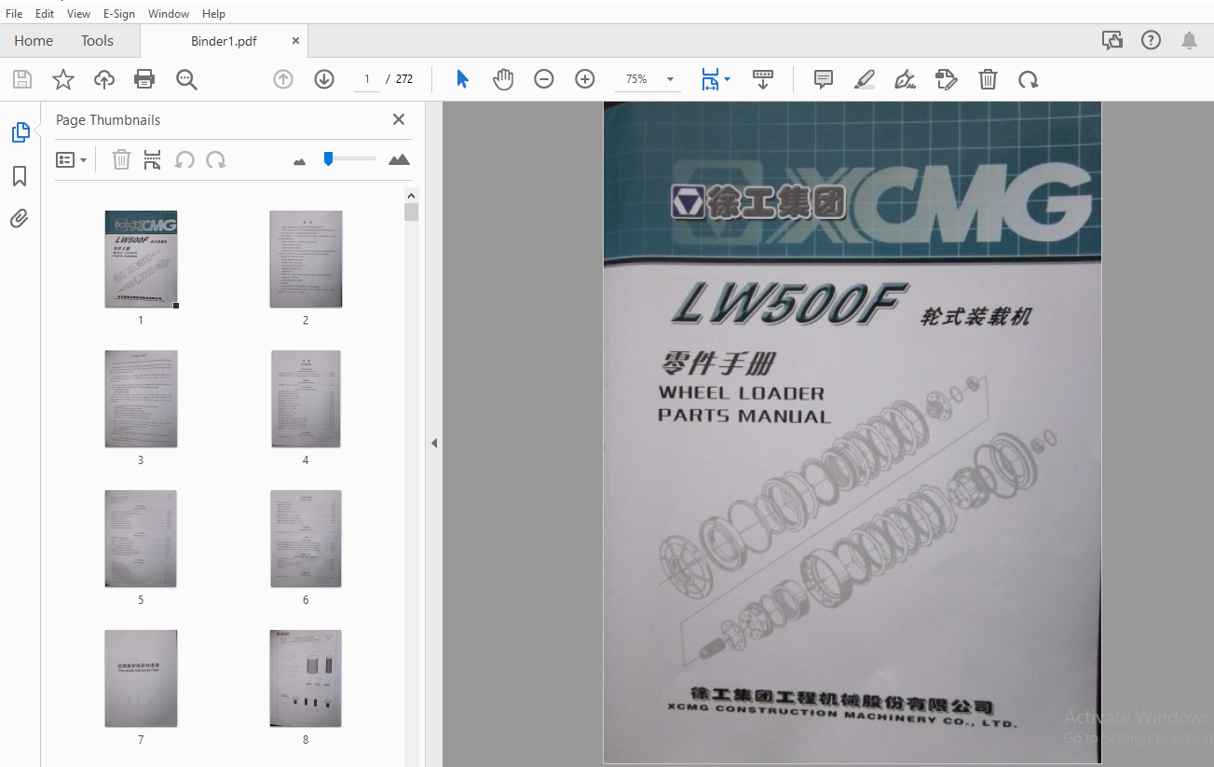This screenshot has height=767, width=1214.
Task: Delete the page using the toolbar trash icon
Action: click(988, 79)
